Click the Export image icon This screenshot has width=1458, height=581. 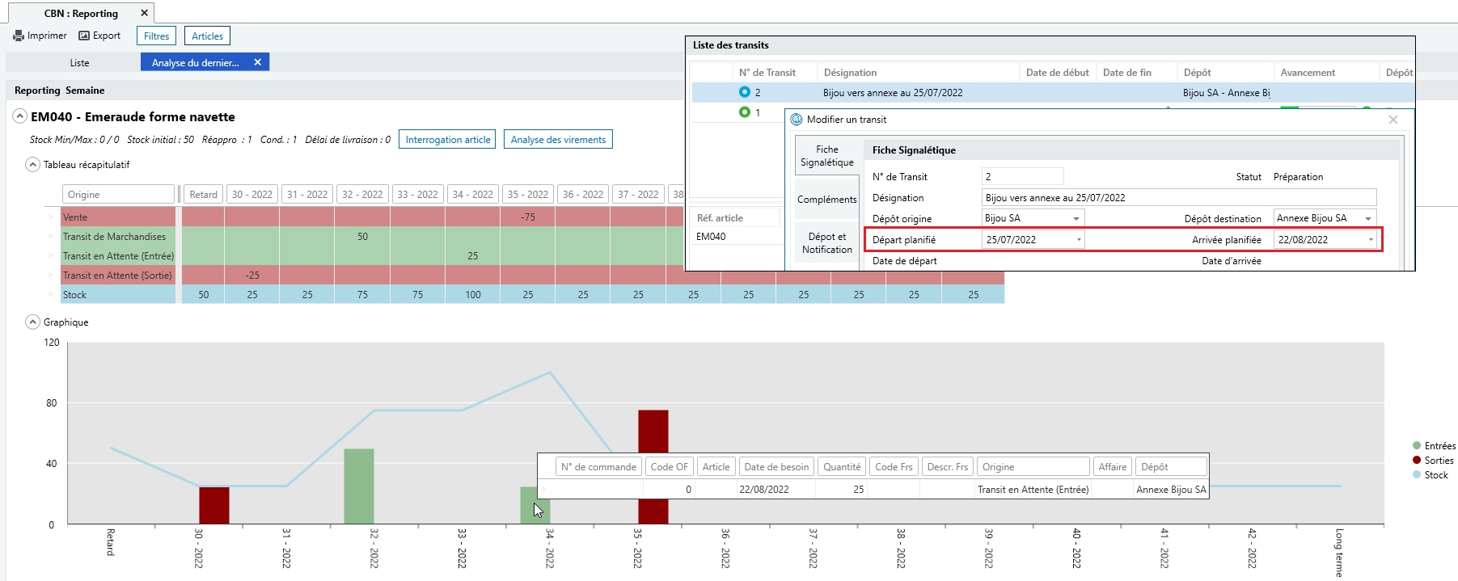[84, 36]
